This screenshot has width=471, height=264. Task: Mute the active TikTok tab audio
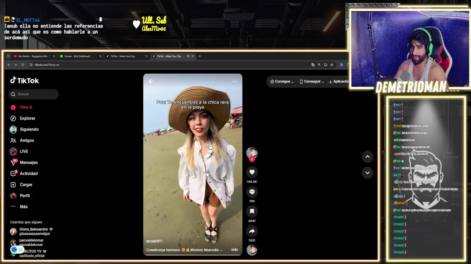click(x=188, y=56)
